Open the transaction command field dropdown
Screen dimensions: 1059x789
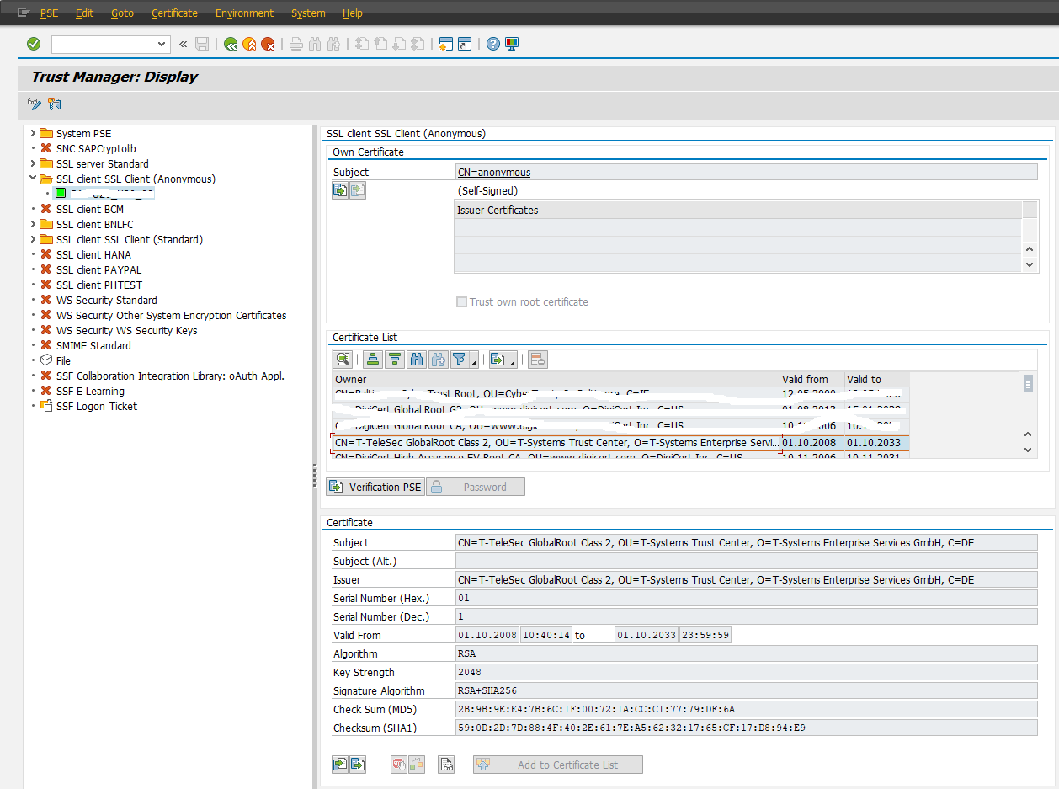162,44
